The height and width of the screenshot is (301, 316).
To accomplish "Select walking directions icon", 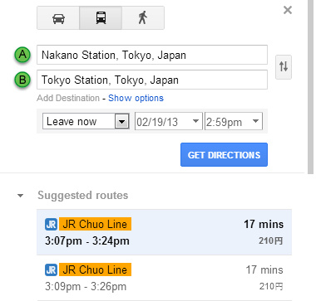I will [x=143, y=18].
